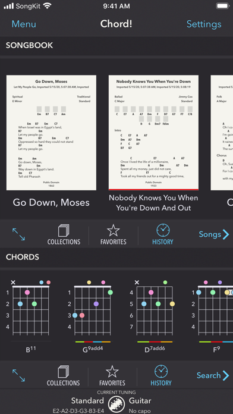Open the Go Down, Moses song sheet
The width and height of the screenshot is (233, 414).
[51, 133]
